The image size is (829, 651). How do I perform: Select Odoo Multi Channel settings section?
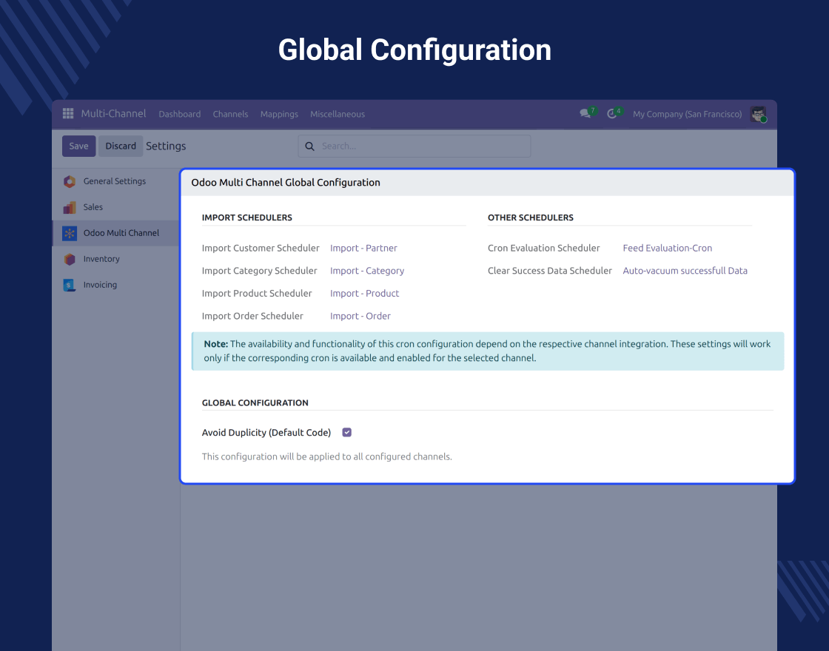pos(116,233)
